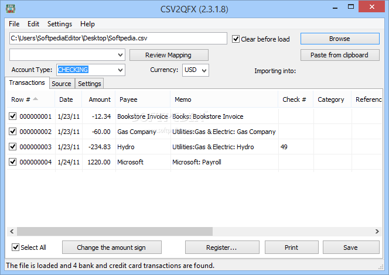The width and height of the screenshot is (389, 275).
Task: Switch to the Transactions tab
Action: tap(27, 82)
